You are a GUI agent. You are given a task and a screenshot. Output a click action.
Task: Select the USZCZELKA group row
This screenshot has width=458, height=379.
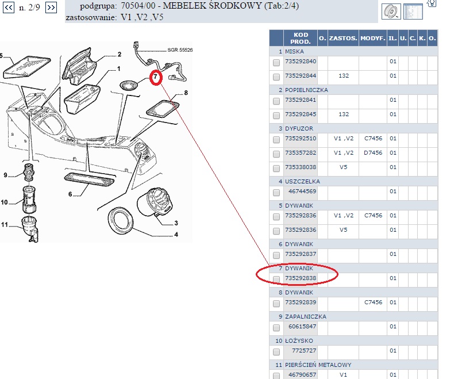(x=353, y=182)
